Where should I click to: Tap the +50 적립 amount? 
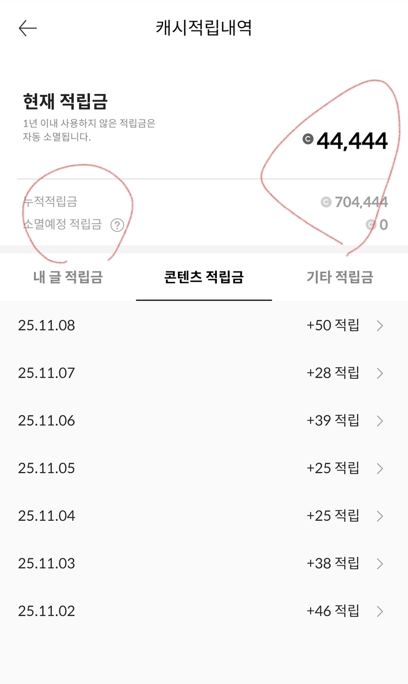333,326
